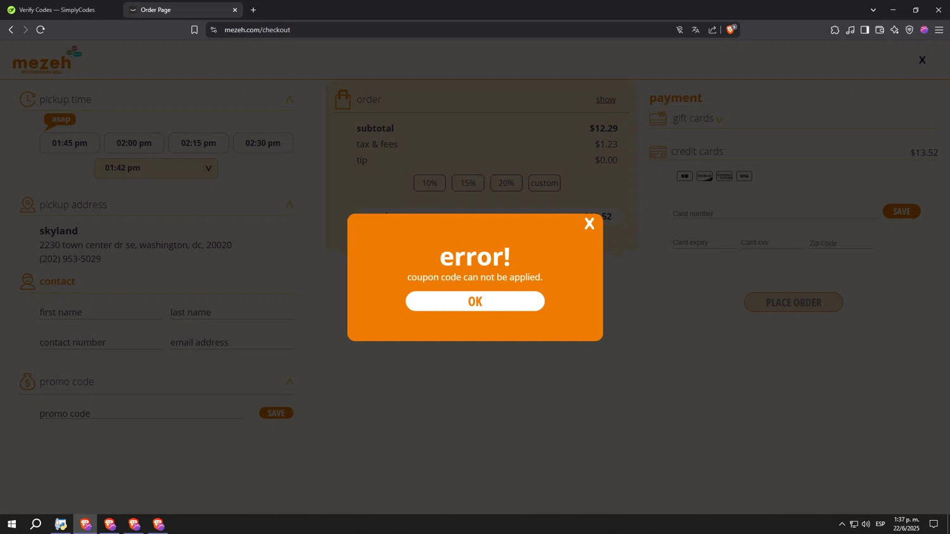This screenshot has width=950, height=534.
Task: Click the Visa logo icon
Action: [744, 176]
